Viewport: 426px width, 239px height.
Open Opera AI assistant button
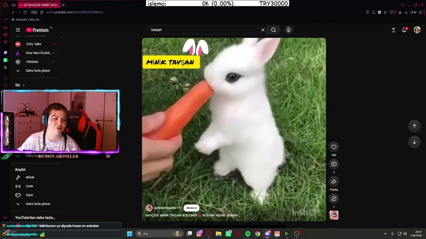pos(413,12)
